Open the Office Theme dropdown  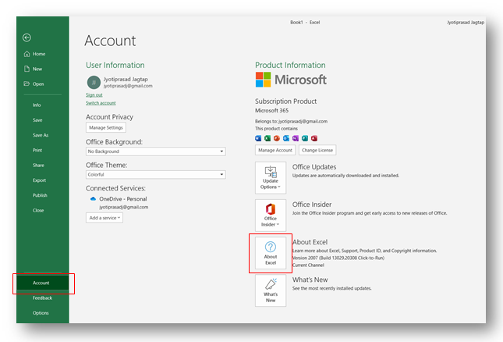[156, 174]
